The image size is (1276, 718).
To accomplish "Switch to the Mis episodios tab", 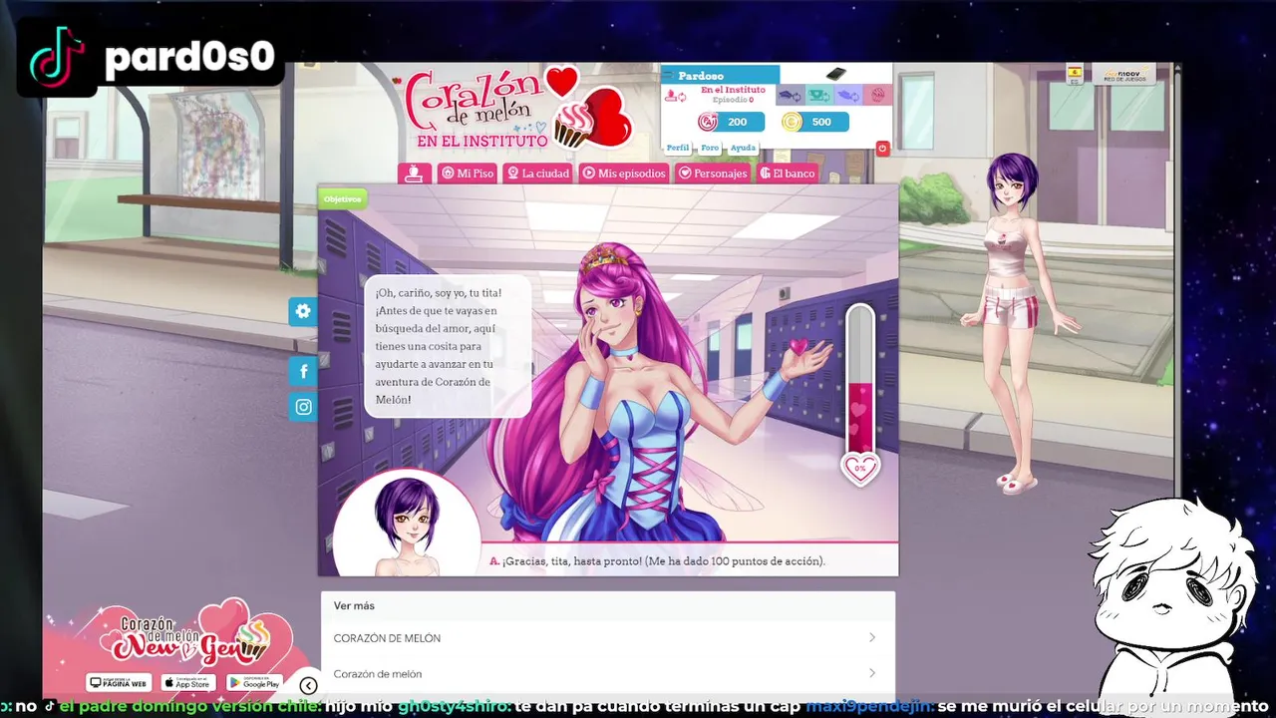I will (624, 173).
